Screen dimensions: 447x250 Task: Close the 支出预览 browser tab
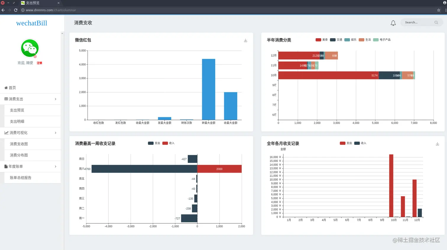(59, 3)
